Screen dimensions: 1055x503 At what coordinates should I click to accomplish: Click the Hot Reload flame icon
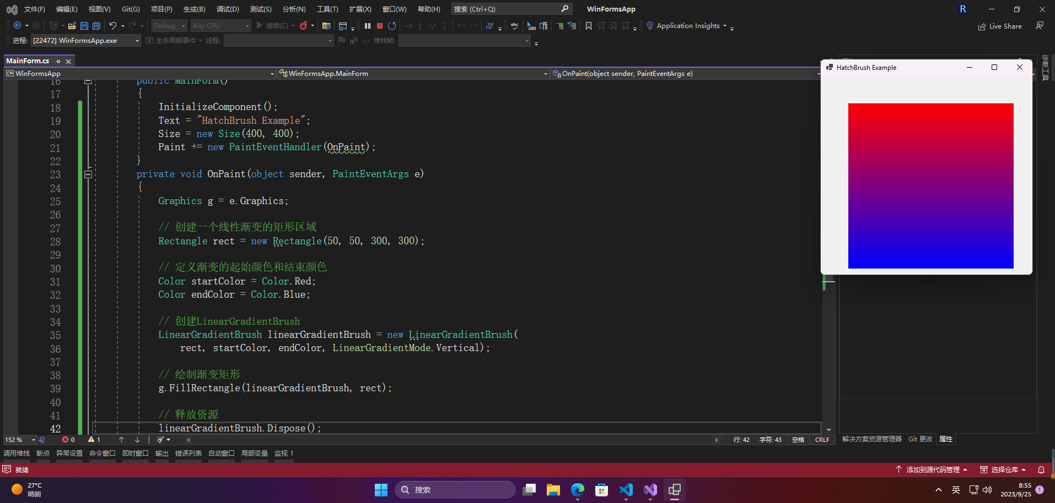tap(303, 26)
